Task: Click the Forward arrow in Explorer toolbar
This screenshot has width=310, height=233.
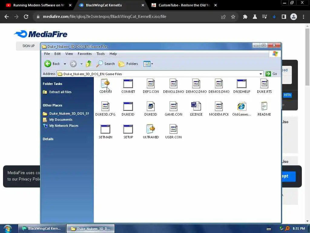Action: coord(73,64)
